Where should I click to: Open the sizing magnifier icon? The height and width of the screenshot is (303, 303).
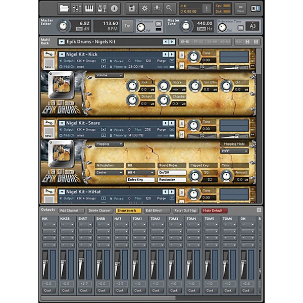(170, 9)
